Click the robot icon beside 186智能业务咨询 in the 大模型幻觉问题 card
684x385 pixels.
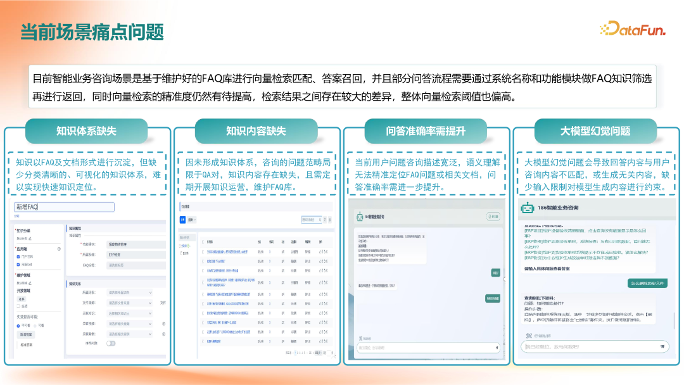pyautogui.click(x=527, y=208)
